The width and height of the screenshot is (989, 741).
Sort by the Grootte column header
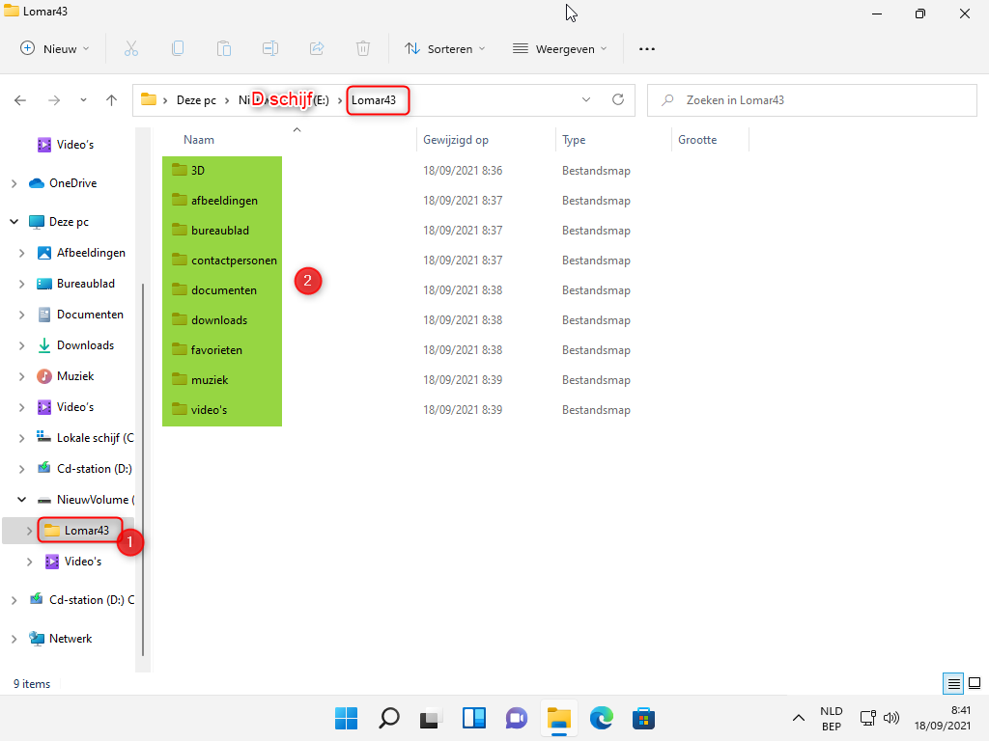pos(697,140)
